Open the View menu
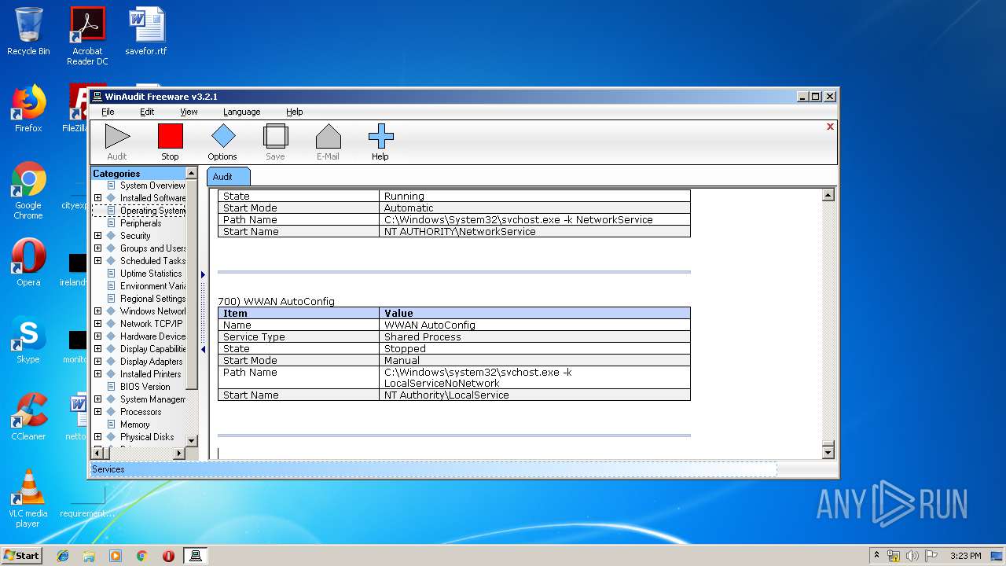1006x566 pixels. (x=189, y=112)
